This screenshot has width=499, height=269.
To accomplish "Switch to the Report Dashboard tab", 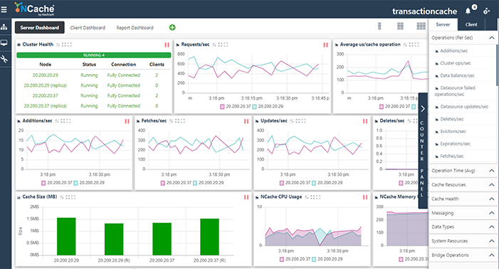I will click(x=135, y=28).
